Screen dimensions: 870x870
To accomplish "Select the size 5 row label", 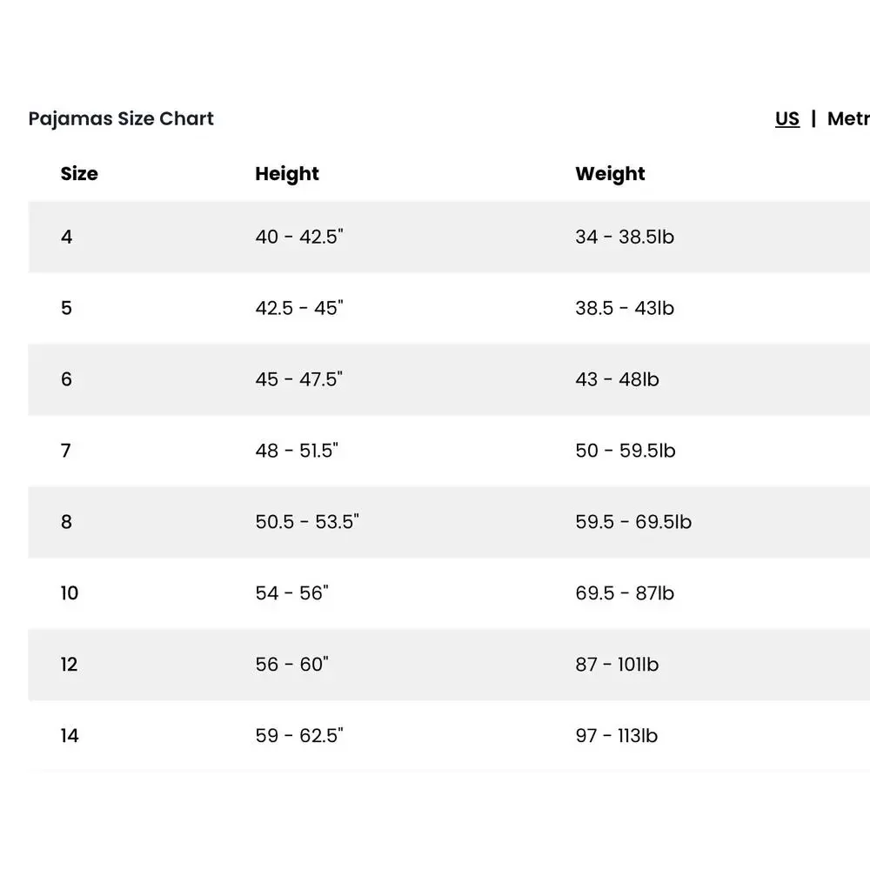I will point(67,308).
